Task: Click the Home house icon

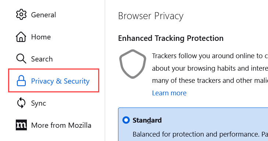Action: (x=21, y=37)
